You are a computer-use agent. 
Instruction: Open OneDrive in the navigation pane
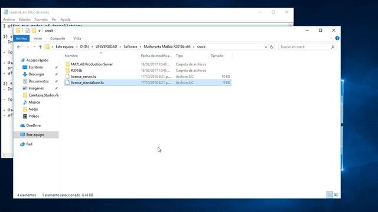(33, 125)
